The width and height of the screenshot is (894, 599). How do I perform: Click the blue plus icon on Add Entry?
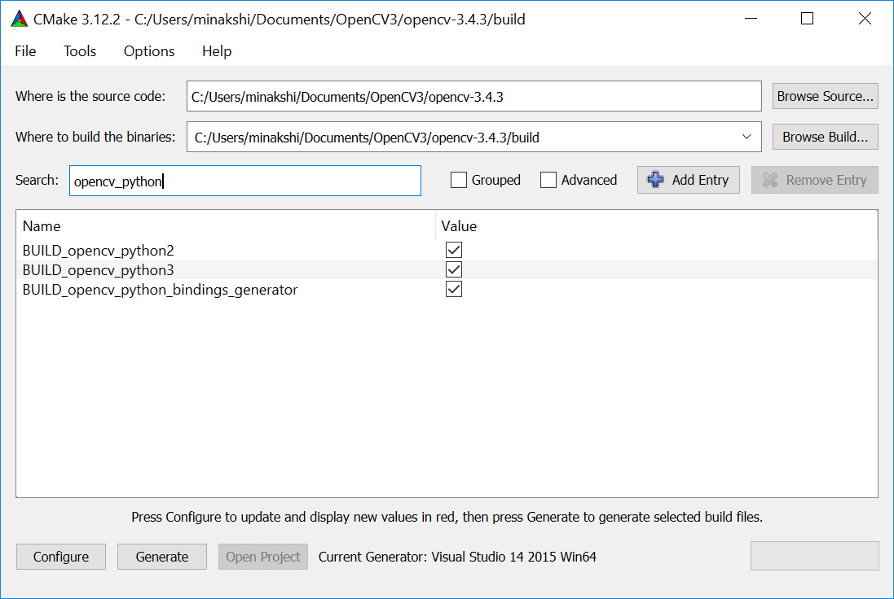pos(655,180)
